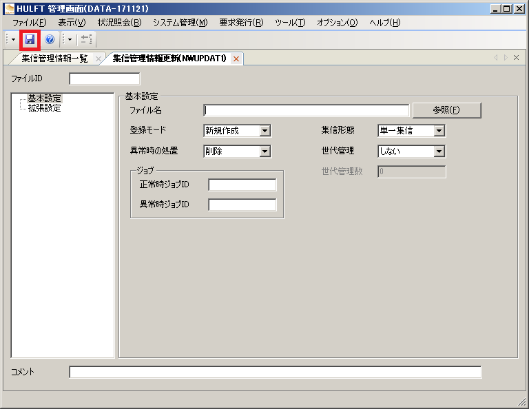Open the システム管理(M) menu
The width and height of the screenshot is (529, 409).
(180, 23)
